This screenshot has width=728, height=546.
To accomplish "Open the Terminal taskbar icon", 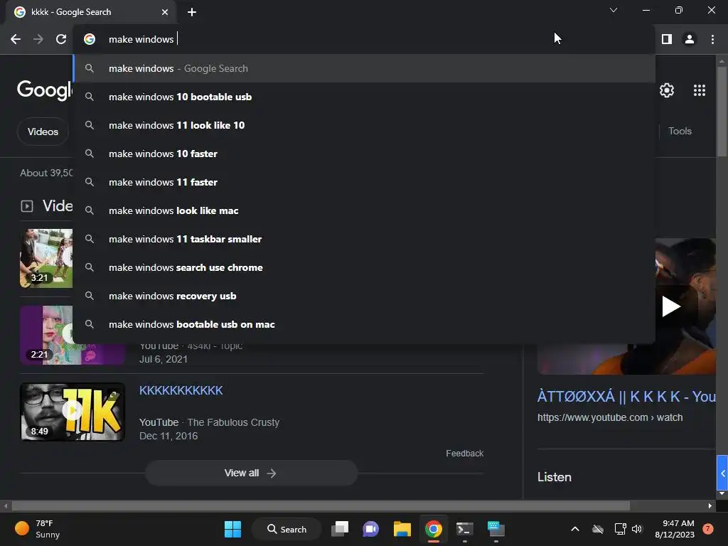I will click(x=464, y=529).
